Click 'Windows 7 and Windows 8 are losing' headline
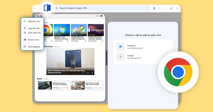Screen dimensions: 213x112 (62, 38)
